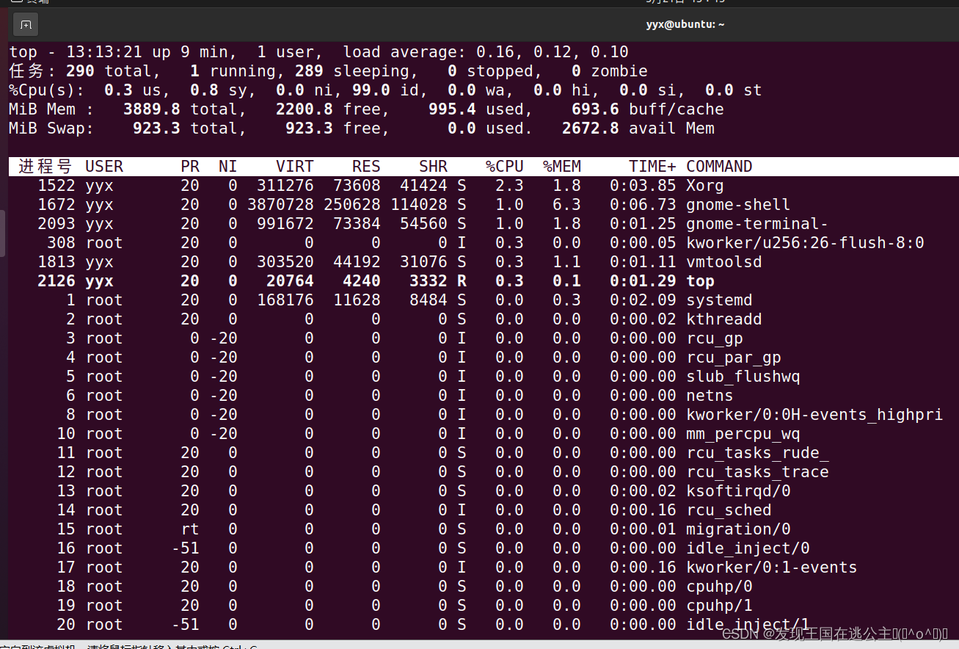Click process ID "2126"
Viewport: 959px width, 649px height.
click(56, 281)
